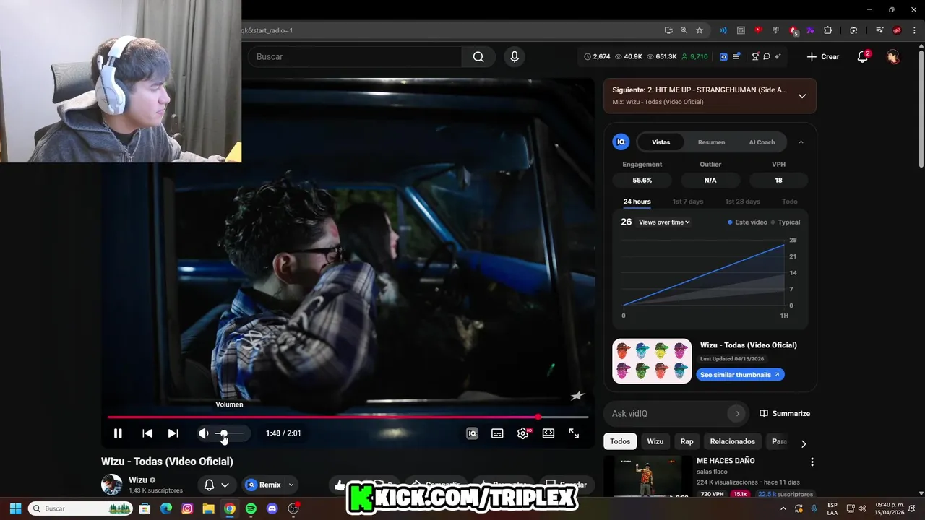The image size is (925, 520).
Task: Open the options menu for ME HACES DAÑO
Action: 812,461
